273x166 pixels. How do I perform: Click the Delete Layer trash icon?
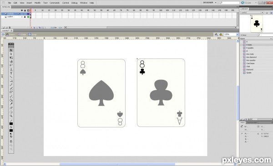point(10,27)
